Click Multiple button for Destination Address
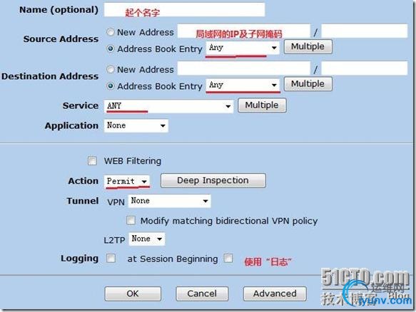Image resolution: width=416 pixels, height=312 pixels. click(308, 84)
